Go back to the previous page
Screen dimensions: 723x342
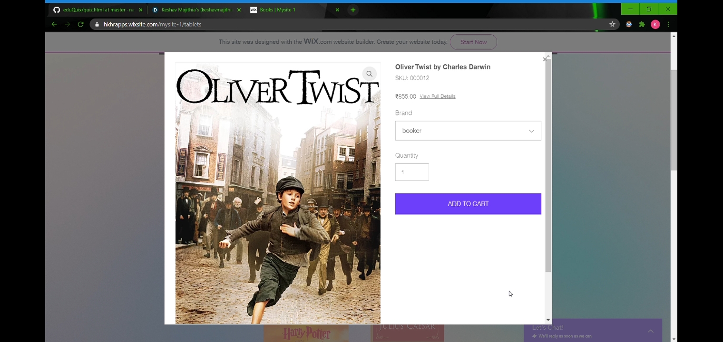pyautogui.click(x=54, y=24)
